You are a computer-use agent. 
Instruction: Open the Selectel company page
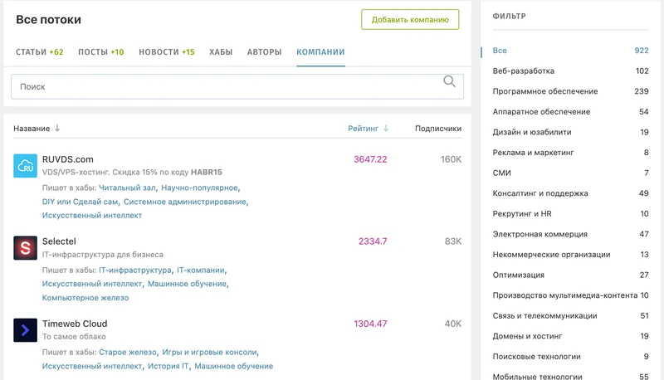click(59, 241)
